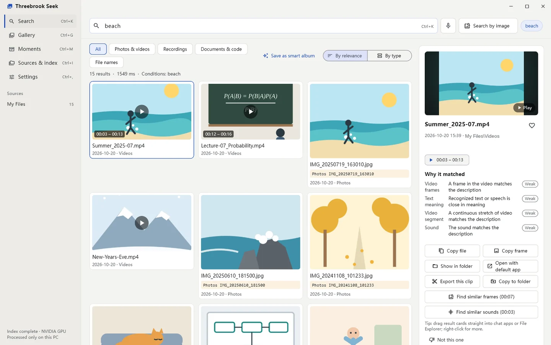The height and width of the screenshot is (345, 551).
Task: Click the microphone voice search icon
Action: pos(448,26)
